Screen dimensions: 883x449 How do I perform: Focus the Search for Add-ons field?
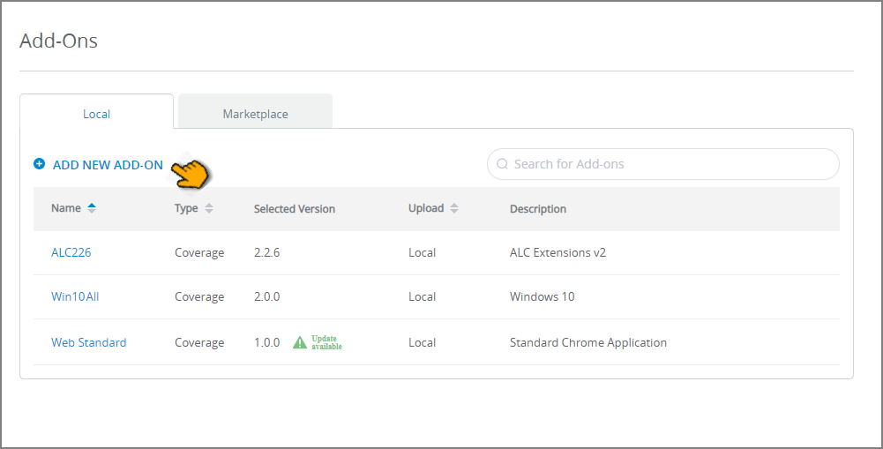click(x=662, y=164)
